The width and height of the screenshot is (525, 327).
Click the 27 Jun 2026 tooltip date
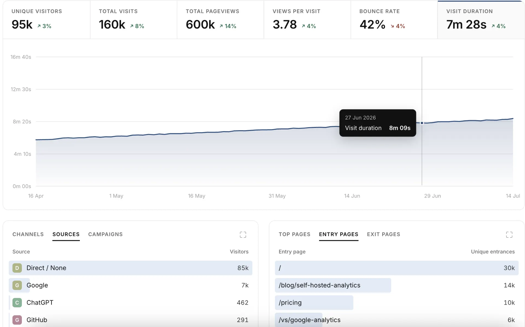[x=360, y=118]
